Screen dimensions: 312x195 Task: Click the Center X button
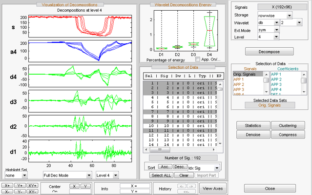tap(74, 186)
